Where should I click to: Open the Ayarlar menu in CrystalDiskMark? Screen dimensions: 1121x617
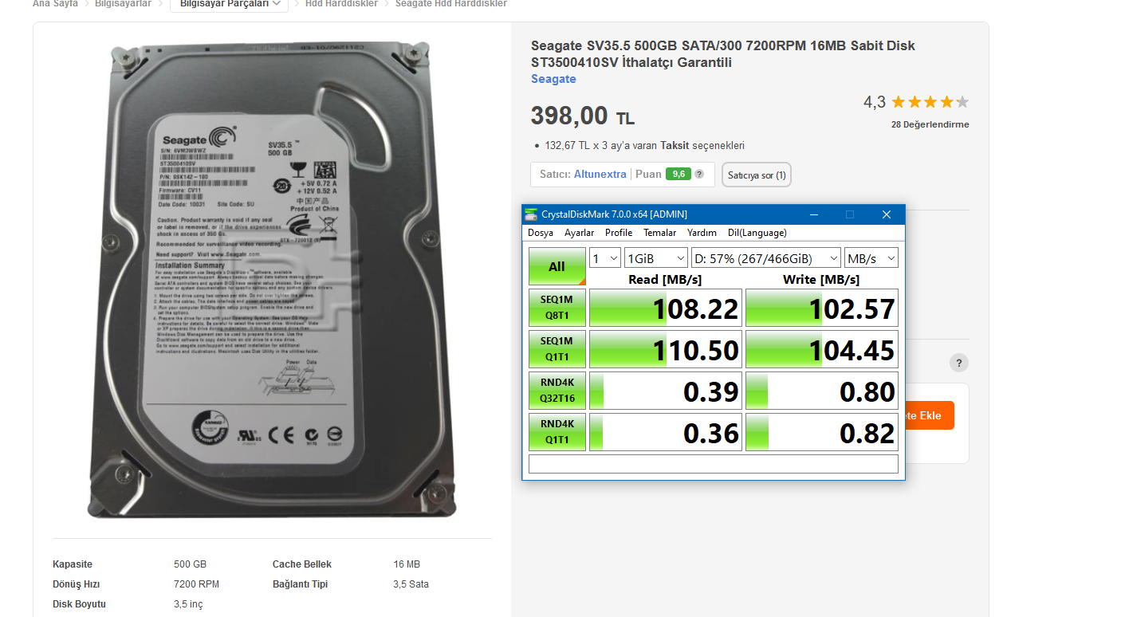580,233
